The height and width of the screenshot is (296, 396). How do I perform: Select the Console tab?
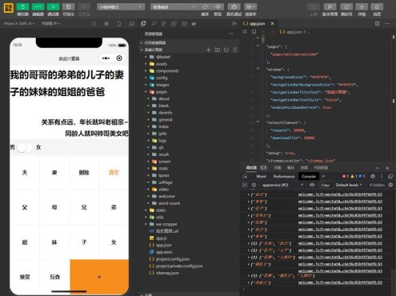tap(309, 176)
